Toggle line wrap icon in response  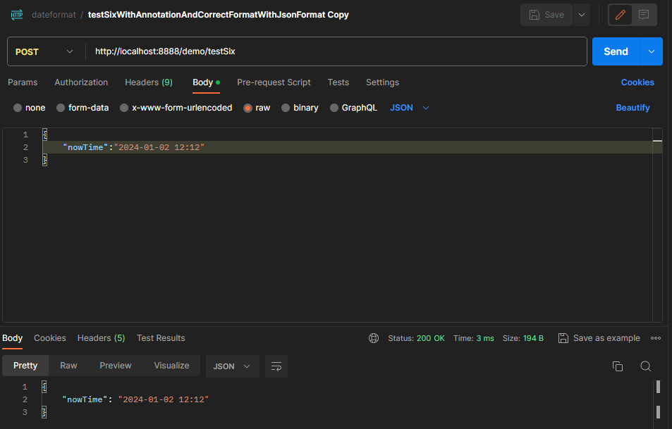[x=276, y=366]
